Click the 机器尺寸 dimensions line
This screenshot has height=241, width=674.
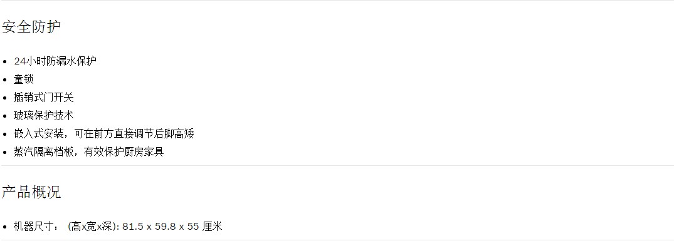click(x=118, y=227)
